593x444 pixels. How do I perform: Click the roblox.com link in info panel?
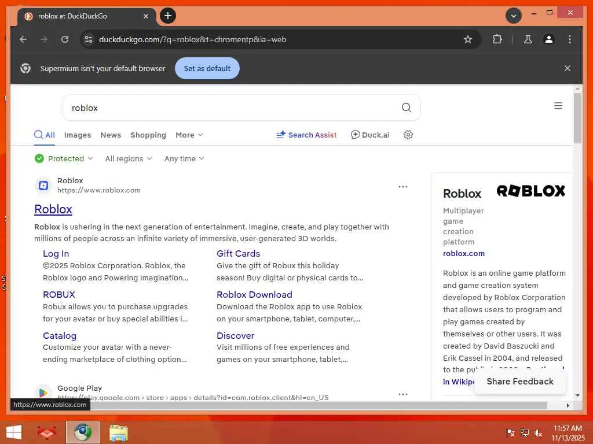[464, 253]
